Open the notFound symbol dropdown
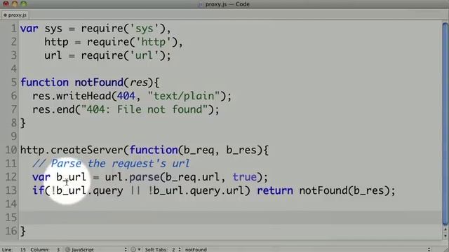 [x=308, y=249]
